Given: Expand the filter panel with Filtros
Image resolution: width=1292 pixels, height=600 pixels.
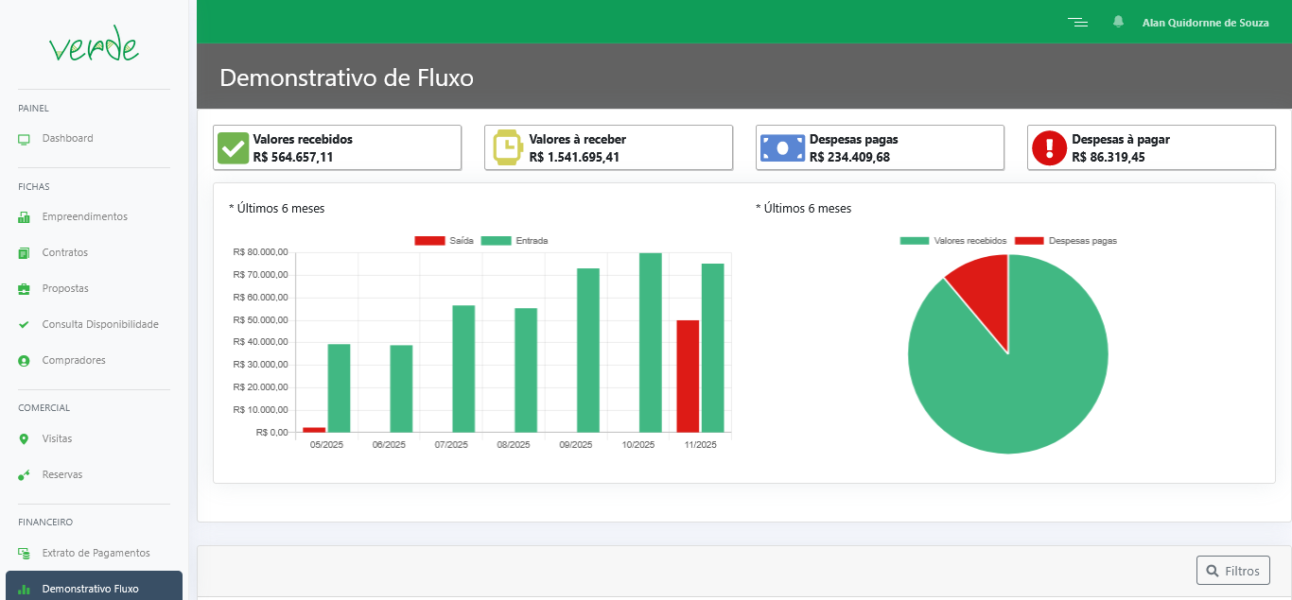Looking at the screenshot, I should click(1233, 570).
